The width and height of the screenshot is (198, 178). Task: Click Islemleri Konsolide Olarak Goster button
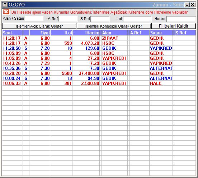pyautogui.click(x=114, y=26)
